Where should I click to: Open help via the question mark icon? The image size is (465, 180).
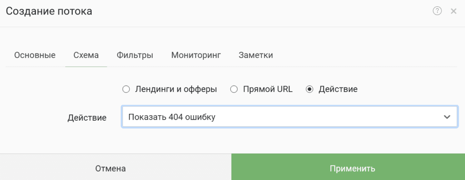[437, 11]
